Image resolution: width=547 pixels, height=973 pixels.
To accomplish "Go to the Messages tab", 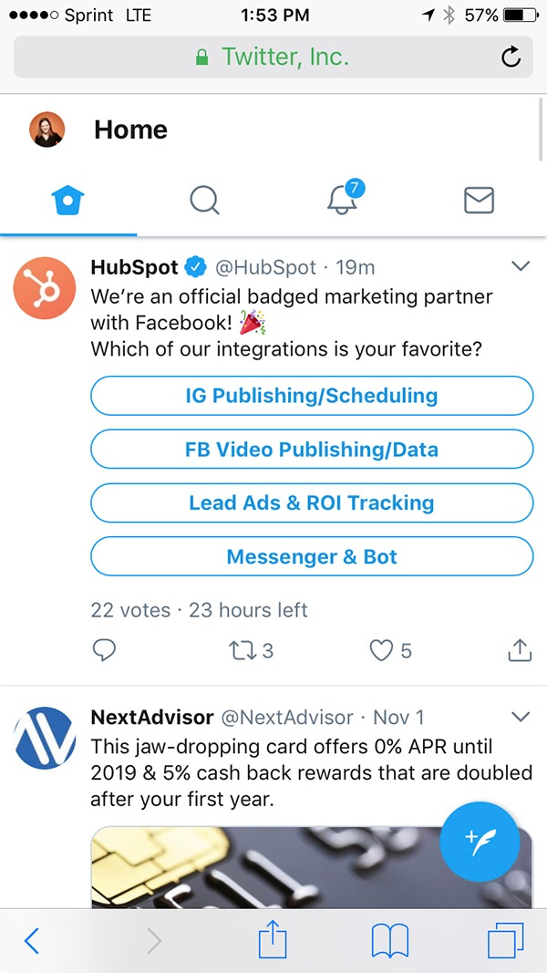I will [x=479, y=200].
